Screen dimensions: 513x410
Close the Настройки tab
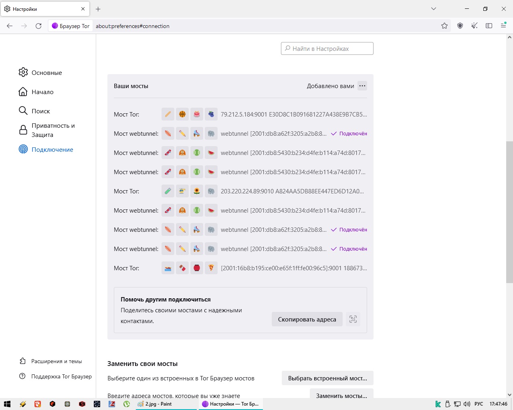[x=83, y=9]
